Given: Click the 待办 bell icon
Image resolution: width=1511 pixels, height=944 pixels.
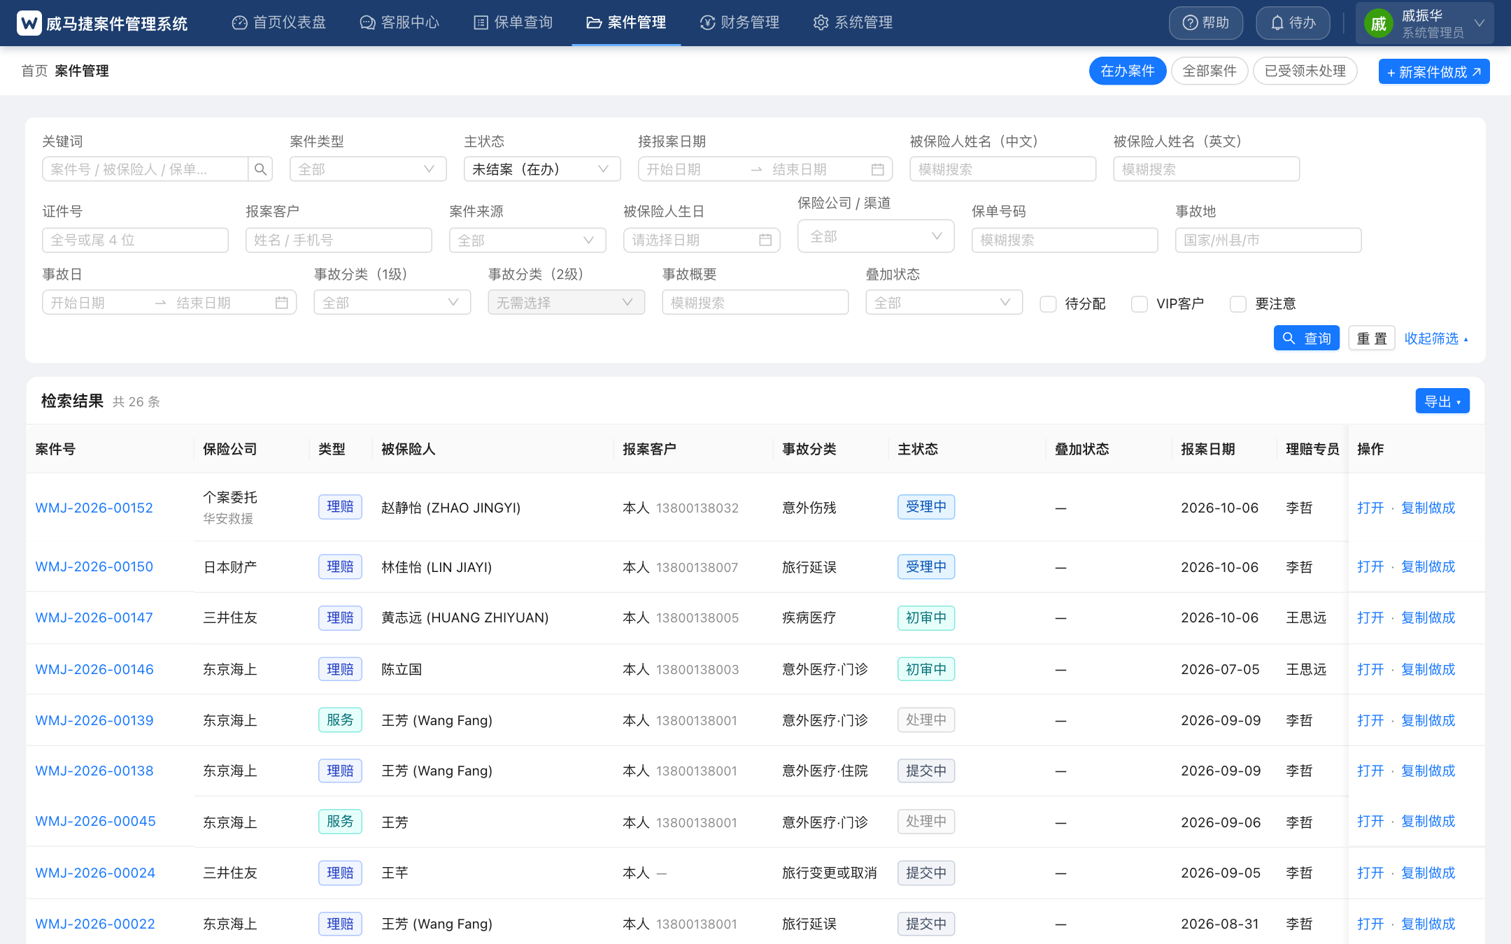Looking at the screenshot, I should (1277, 23).
